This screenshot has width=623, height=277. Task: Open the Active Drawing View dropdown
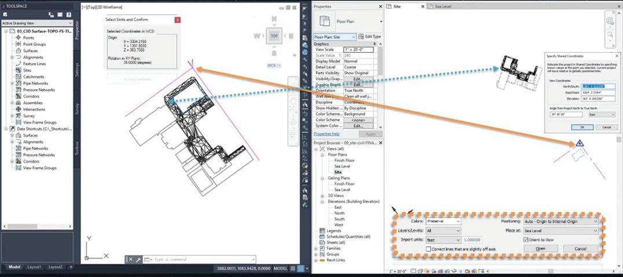click(37, 23)
